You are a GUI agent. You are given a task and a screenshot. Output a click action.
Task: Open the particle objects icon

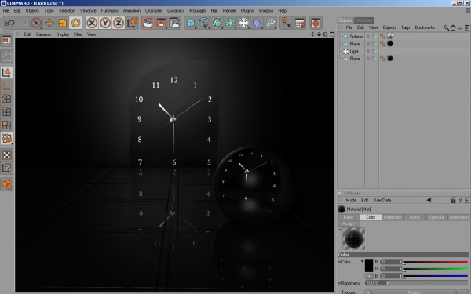pos(270,23)
